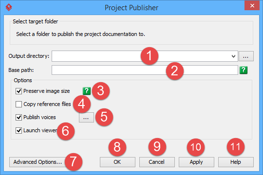Expand the Output directory dropdown arrow
Viewport: 263px width, 175px height.
tap(233, 56)
